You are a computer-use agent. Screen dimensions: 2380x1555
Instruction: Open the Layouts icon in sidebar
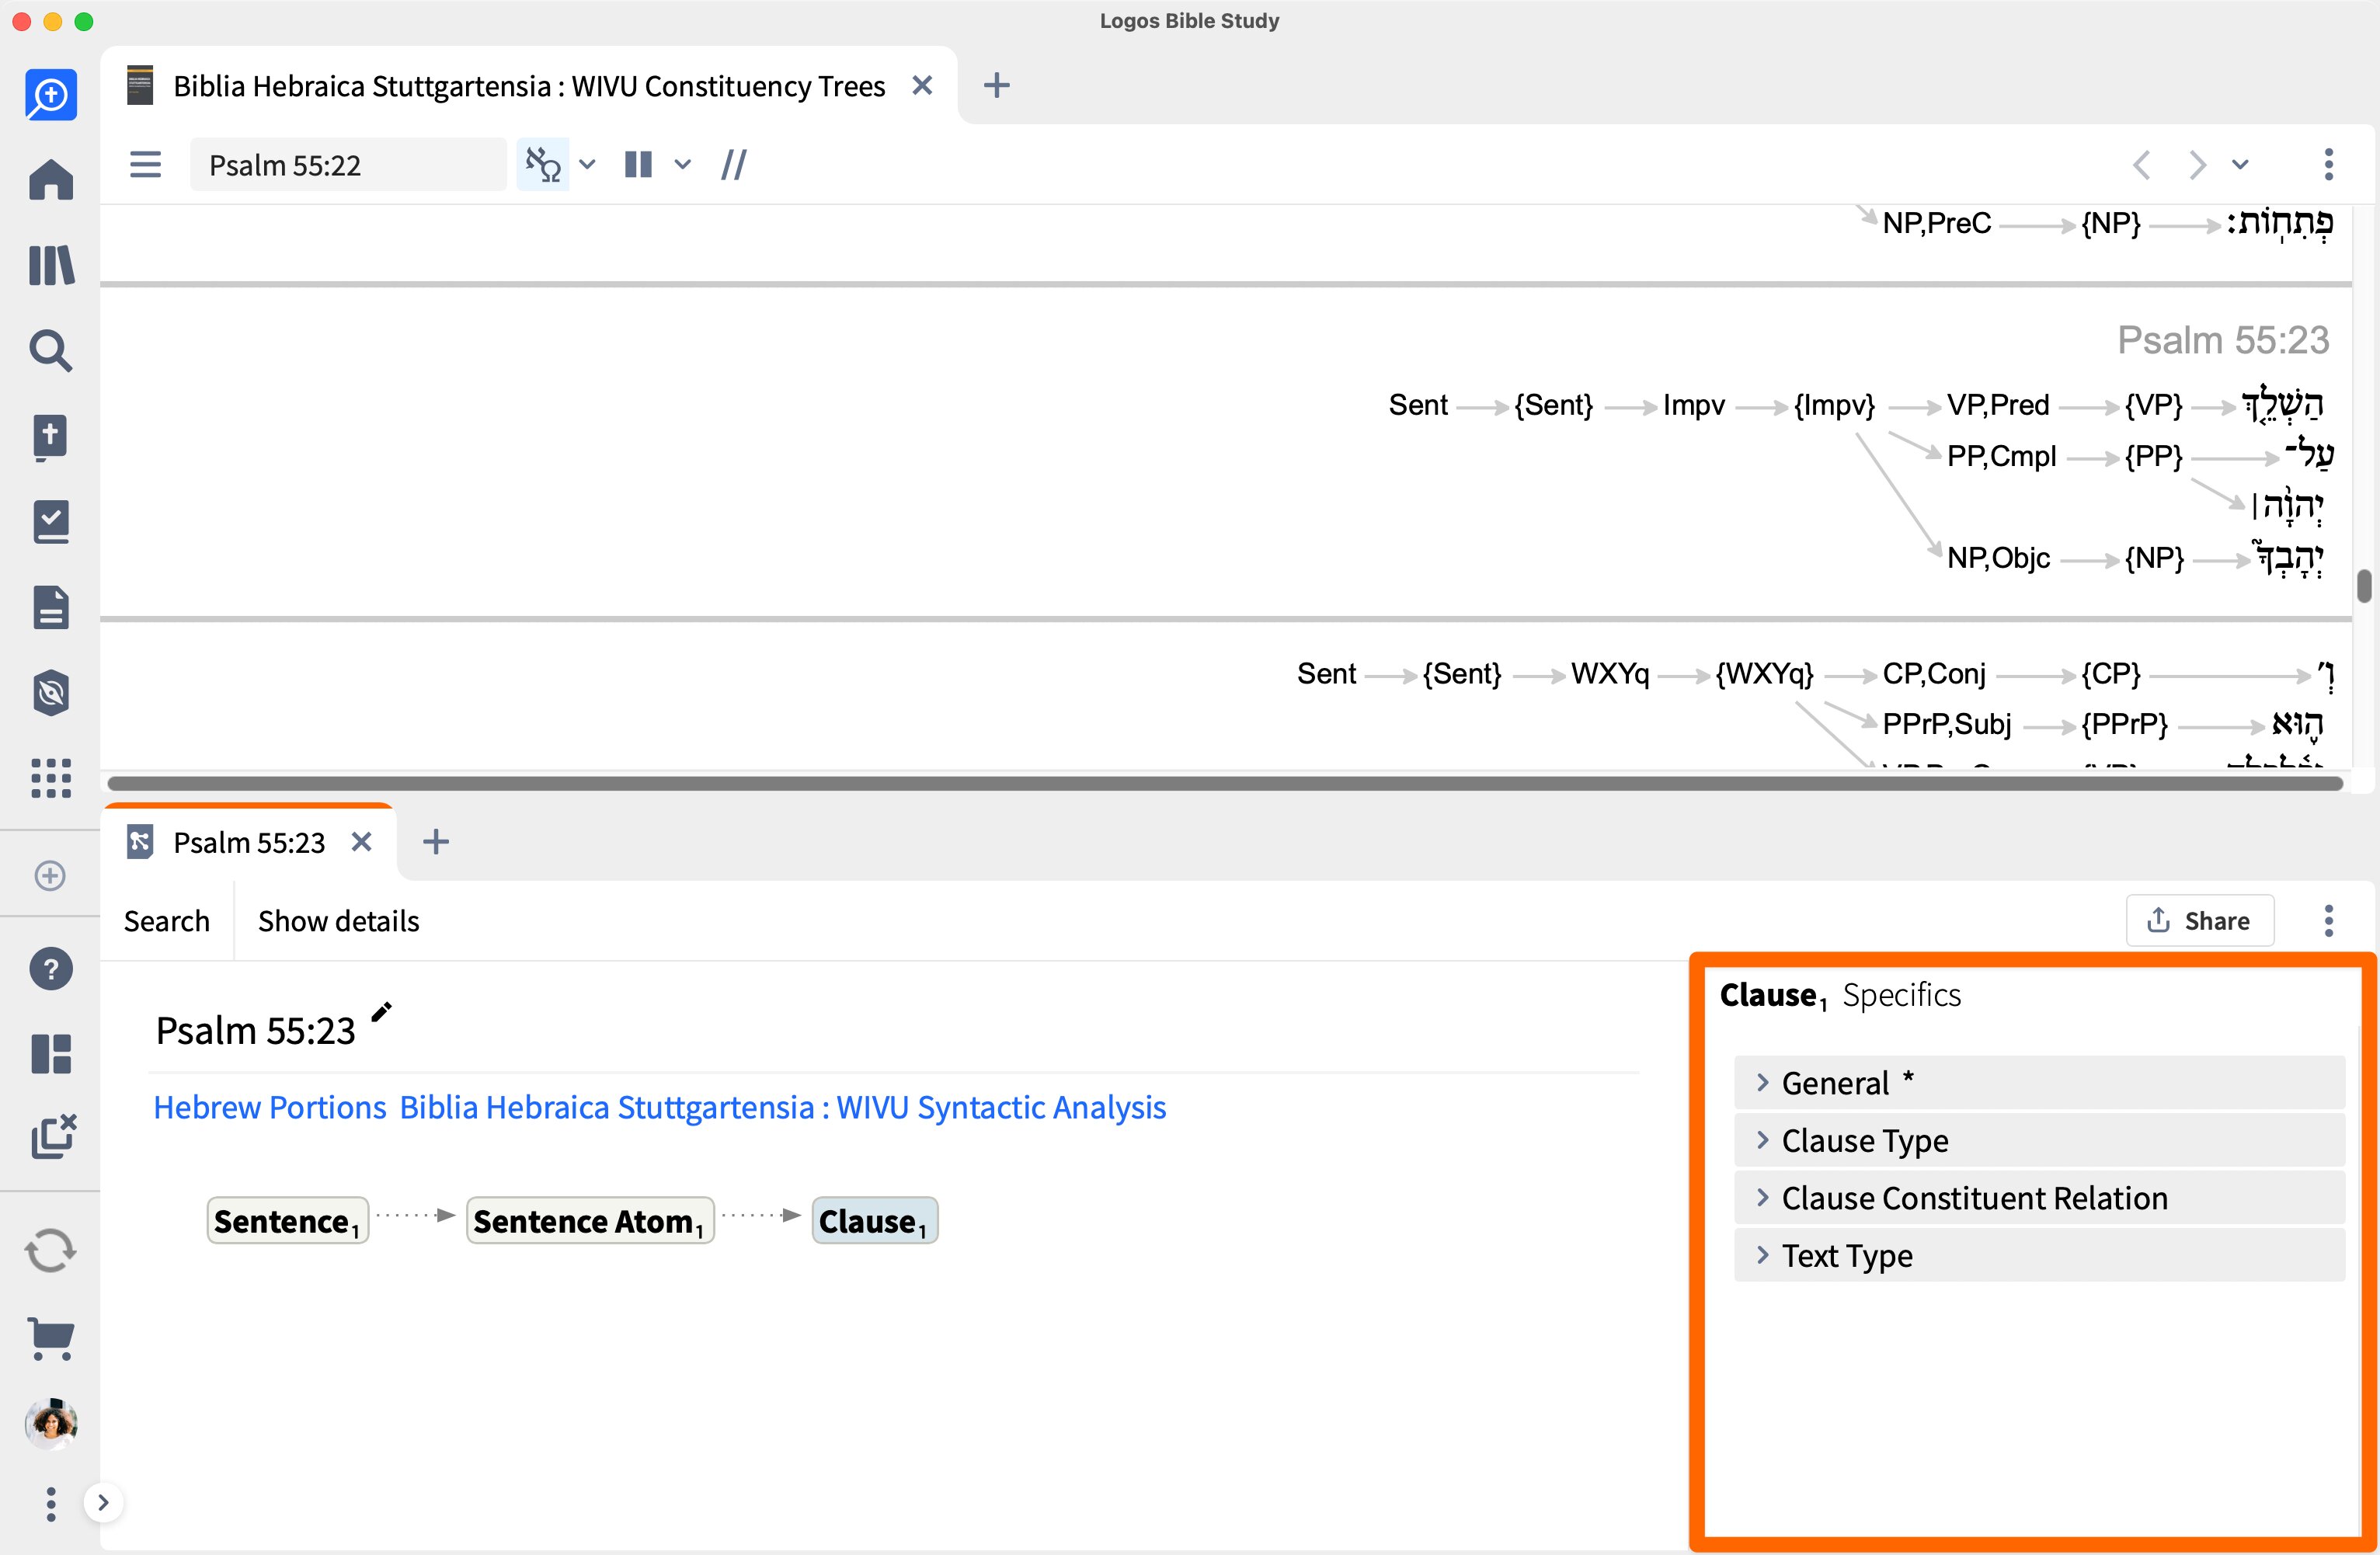coord(51,1054)
